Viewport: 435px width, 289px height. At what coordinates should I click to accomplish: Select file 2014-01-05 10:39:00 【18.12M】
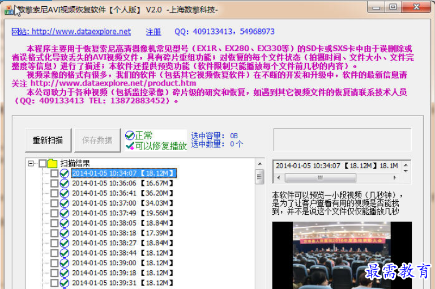[x=122, y=263]
